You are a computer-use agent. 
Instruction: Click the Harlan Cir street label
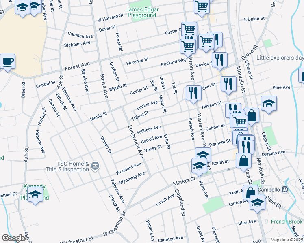pyautogui.click(x=42, y=117)
